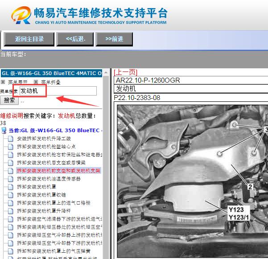Open the 当前:GL 级-W166-GL 350 BlueTEC root node

tap(56, 130)
